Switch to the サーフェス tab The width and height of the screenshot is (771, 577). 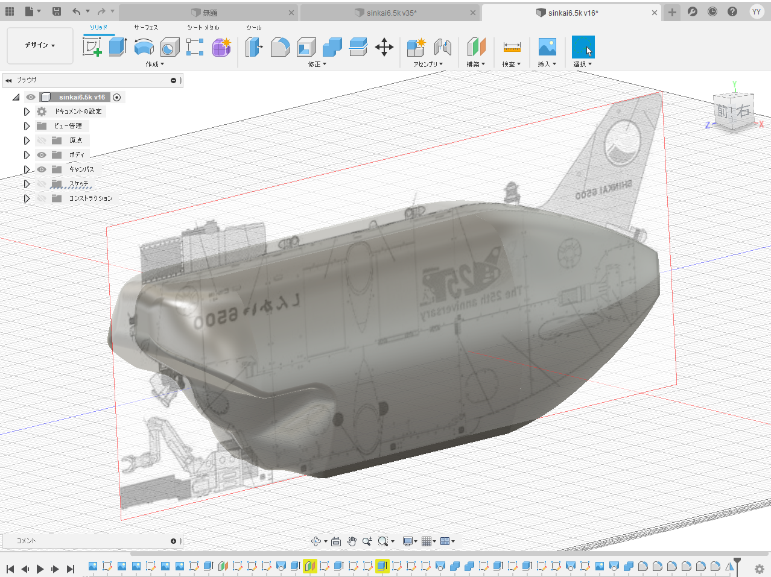[146, 28]
